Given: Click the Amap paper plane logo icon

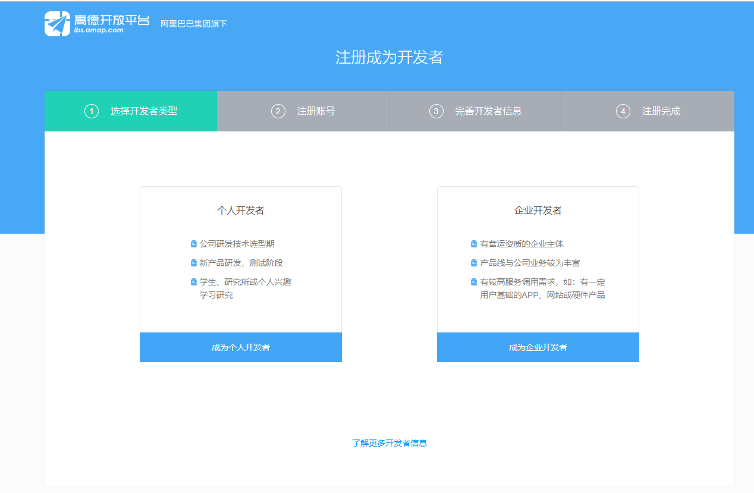Looking at the screenshot, I should point(57,24).
